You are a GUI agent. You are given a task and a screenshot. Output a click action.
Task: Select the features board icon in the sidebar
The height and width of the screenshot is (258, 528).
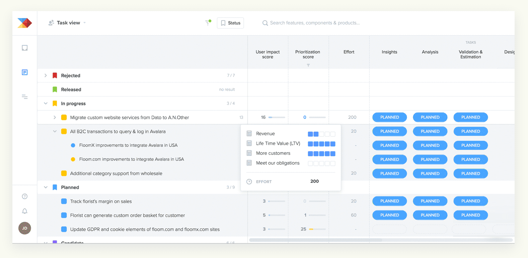[x=25, y=72]
